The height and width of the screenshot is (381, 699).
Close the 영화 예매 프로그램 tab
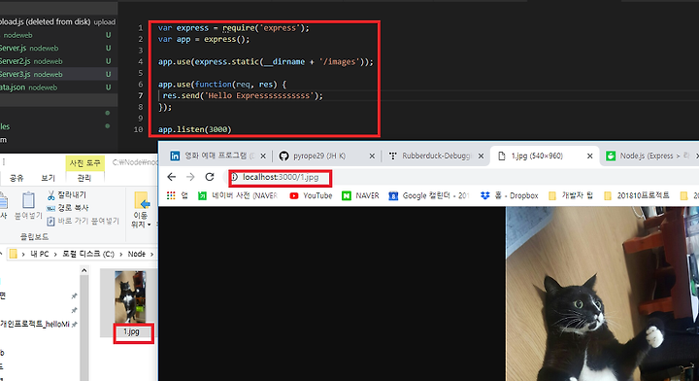263,156
